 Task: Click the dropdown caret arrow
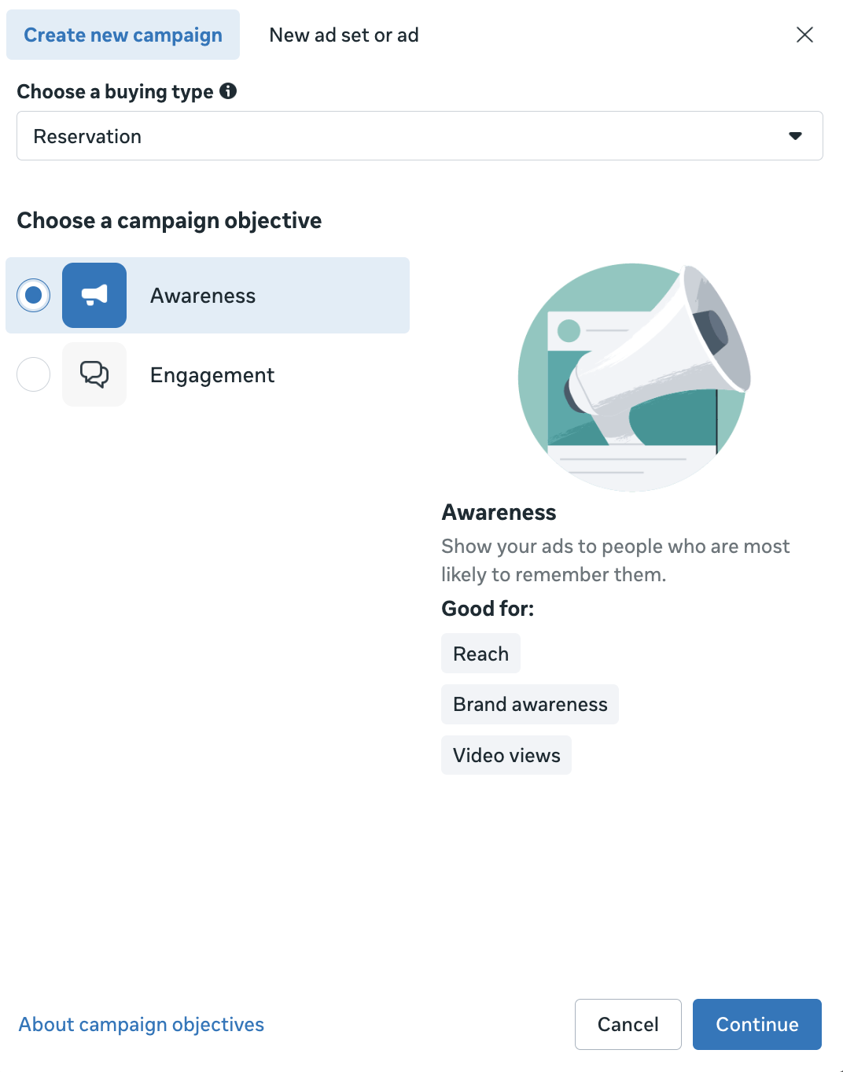coord(795,136)
